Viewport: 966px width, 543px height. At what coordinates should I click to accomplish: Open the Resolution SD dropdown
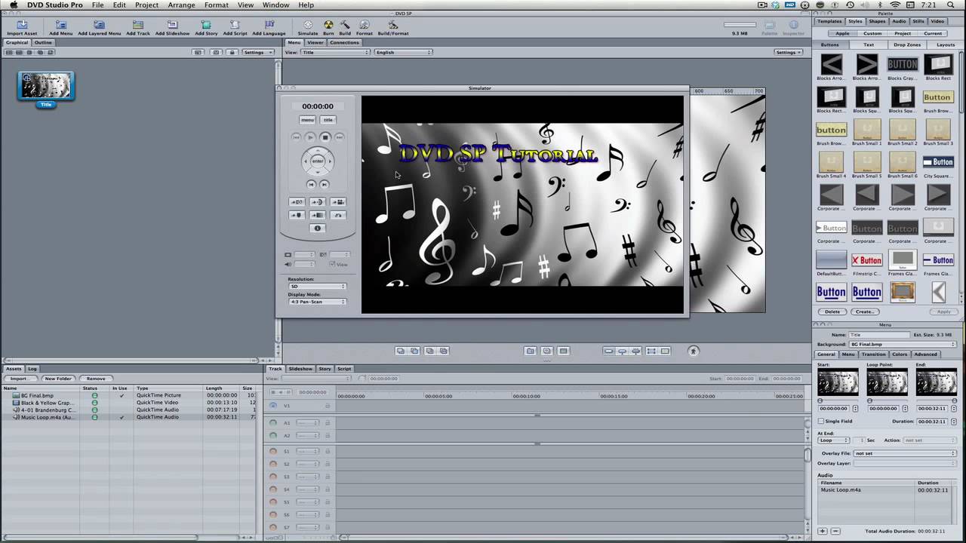pos(317,287)
